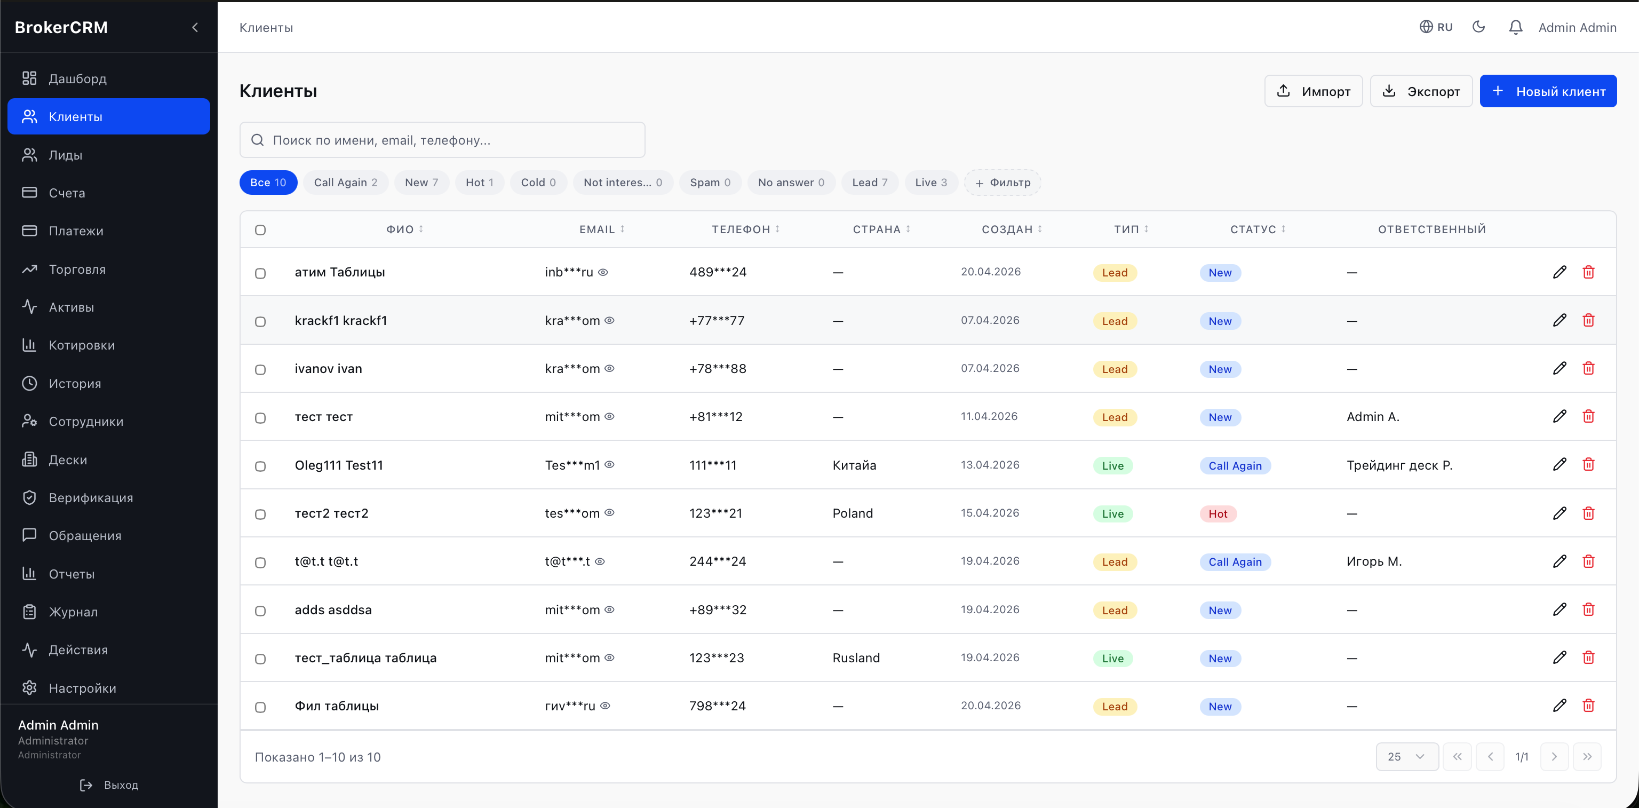Click the Экспорт button
This screenshot has width=1639, height=808.
tap(1421, 90)
